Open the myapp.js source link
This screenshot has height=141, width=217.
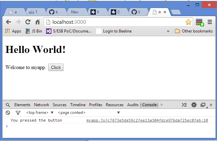coord(147,120)
